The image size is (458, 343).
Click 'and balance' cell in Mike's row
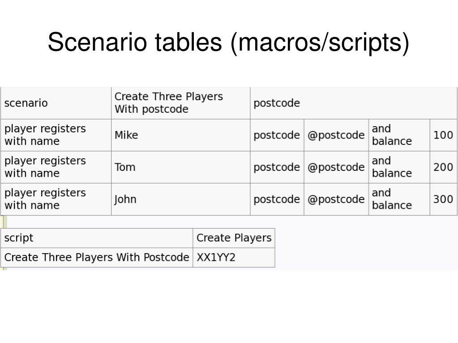point(399,135)
